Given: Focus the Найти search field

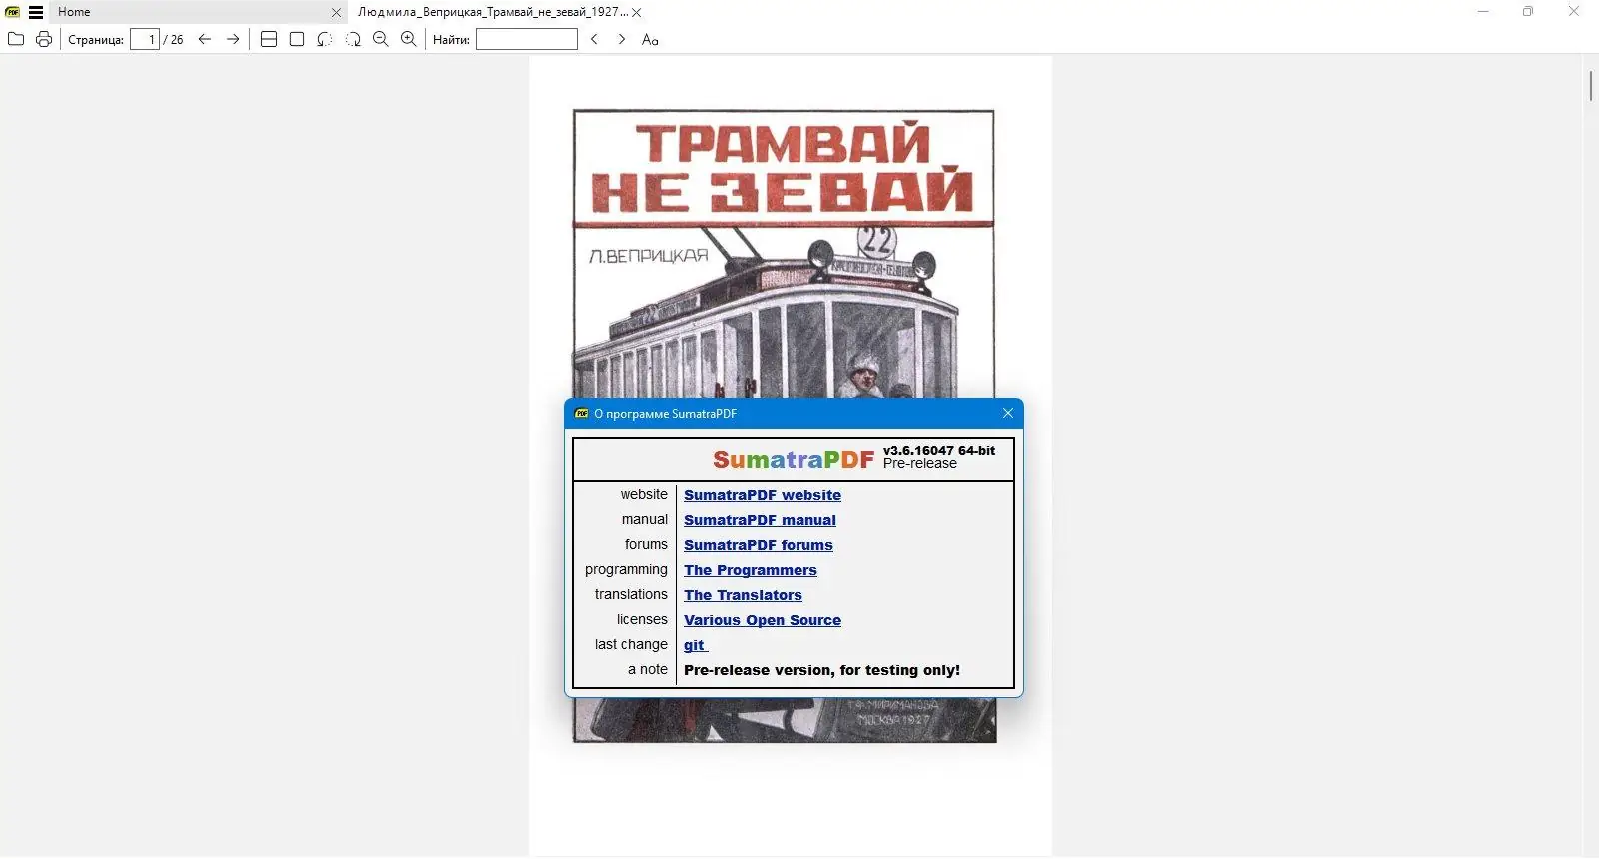Looking at the screenshot, I should (527, 39).
